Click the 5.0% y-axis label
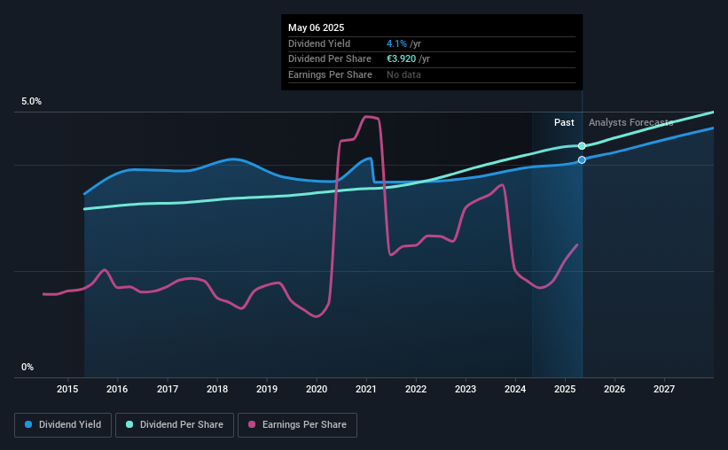 31,102
